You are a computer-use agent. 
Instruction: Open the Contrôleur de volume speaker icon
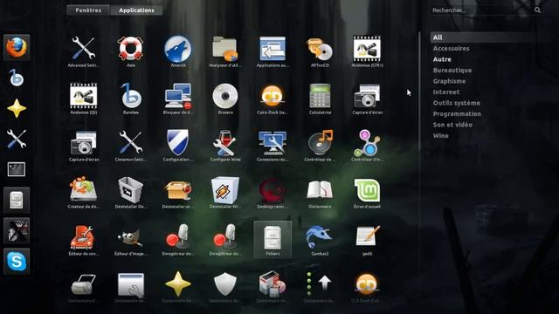pos(320,146)
